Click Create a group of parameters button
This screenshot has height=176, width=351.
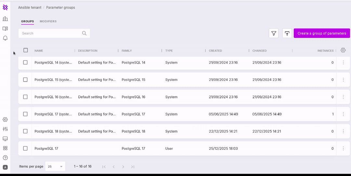322,33
